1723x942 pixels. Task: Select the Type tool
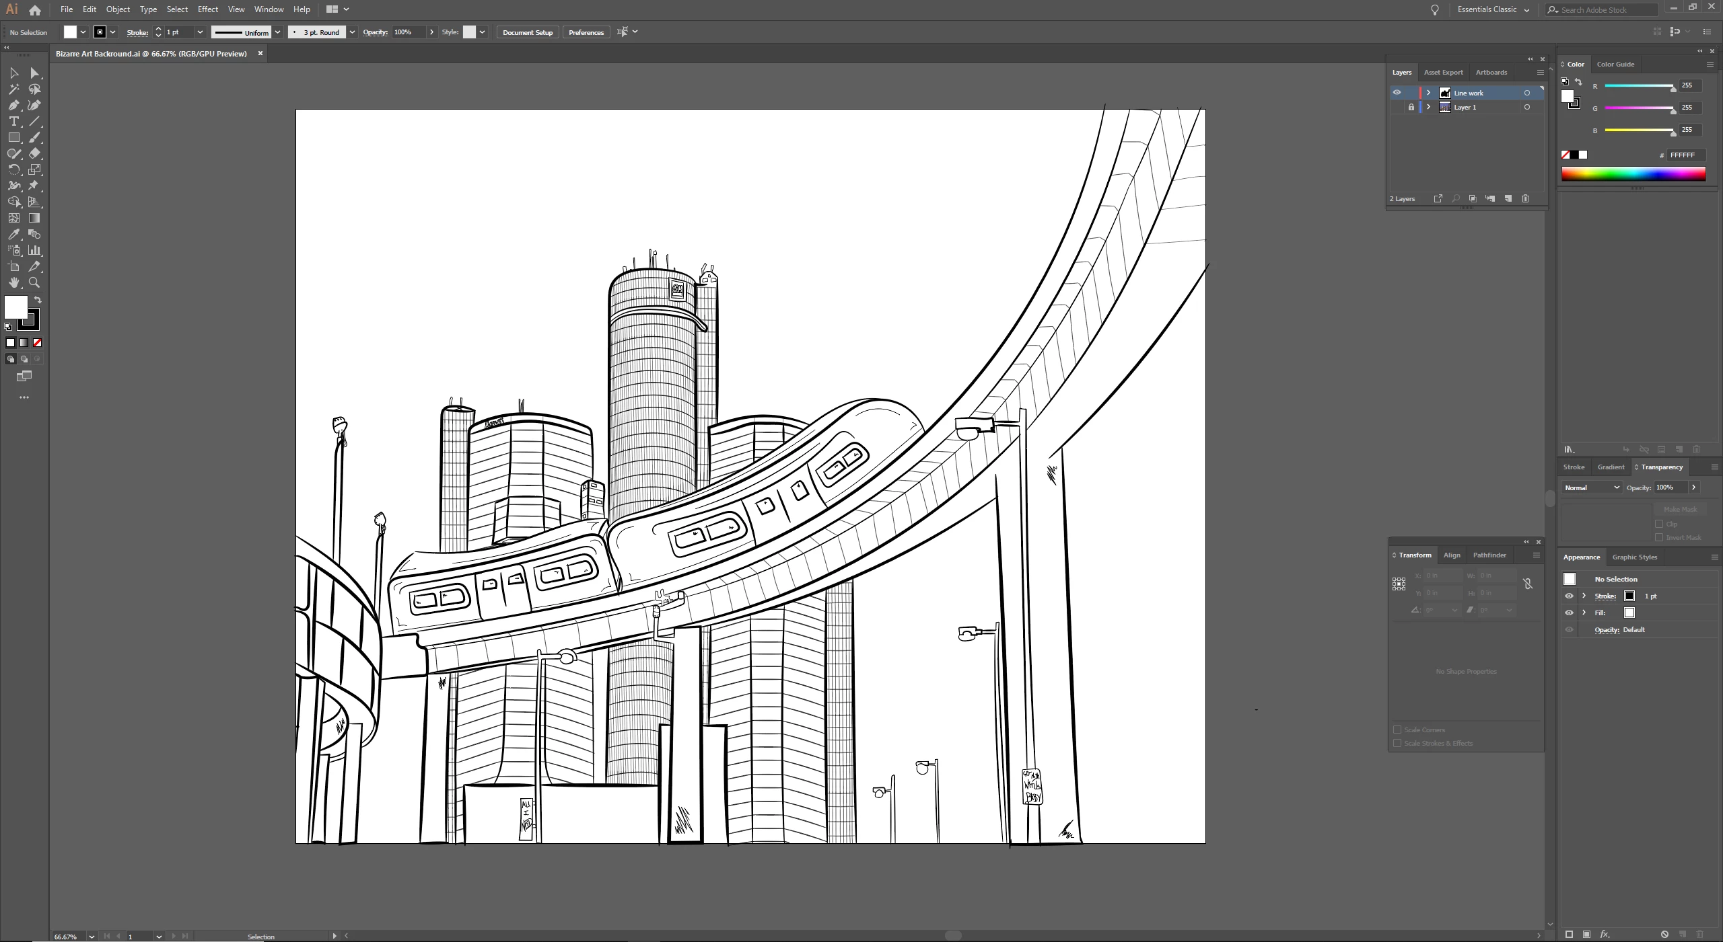13,121
